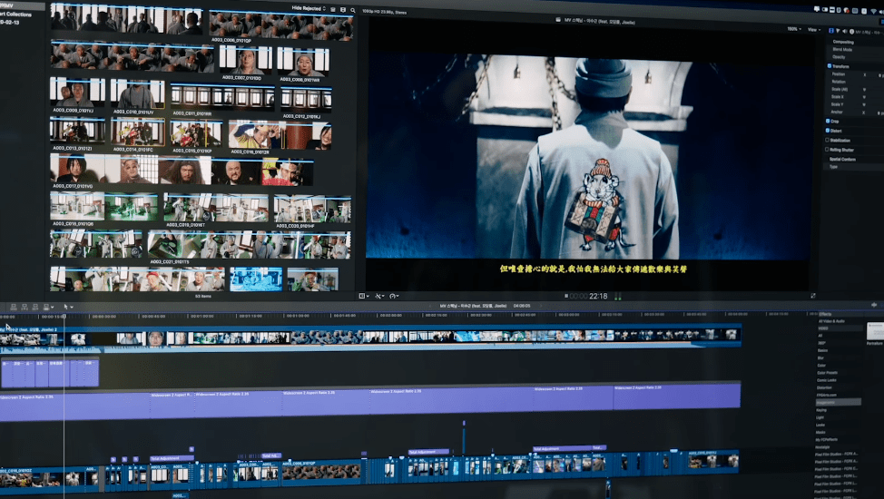Select the Comic Looks effects category
The image size is (884, 499).
[827, 380]
